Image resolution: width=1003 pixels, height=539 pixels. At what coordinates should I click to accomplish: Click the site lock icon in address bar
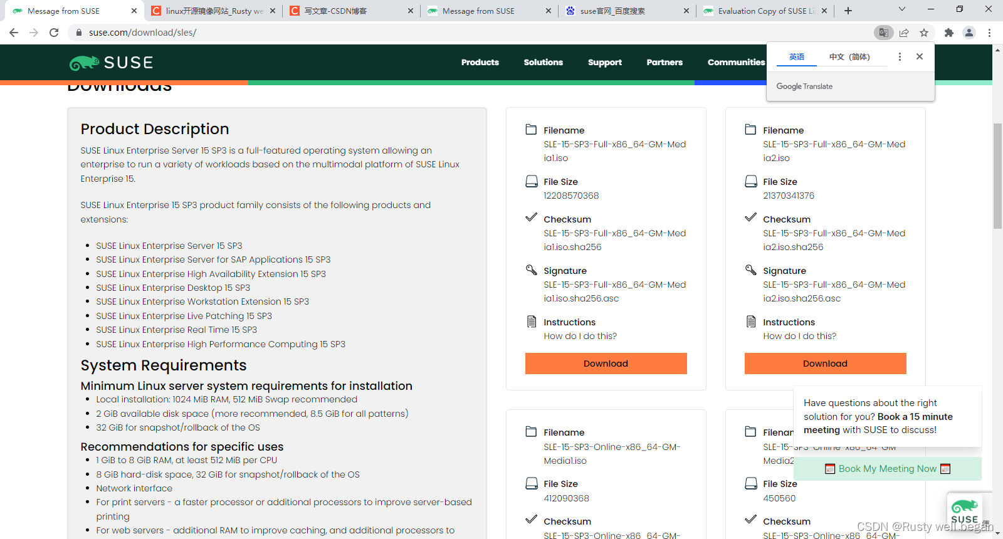click(x=79, y=33)
